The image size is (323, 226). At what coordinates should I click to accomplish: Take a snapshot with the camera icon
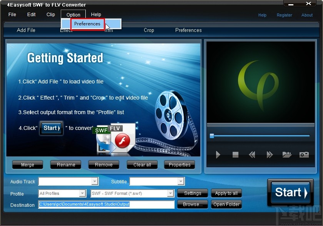coord(304,155)
